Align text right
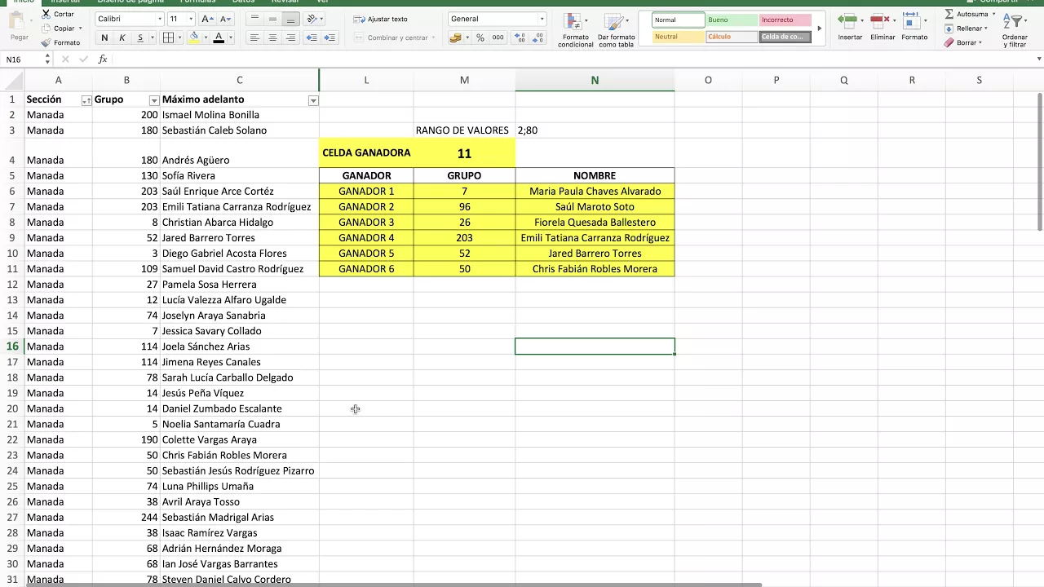1044x587 pixels. [x=290, y=38]
